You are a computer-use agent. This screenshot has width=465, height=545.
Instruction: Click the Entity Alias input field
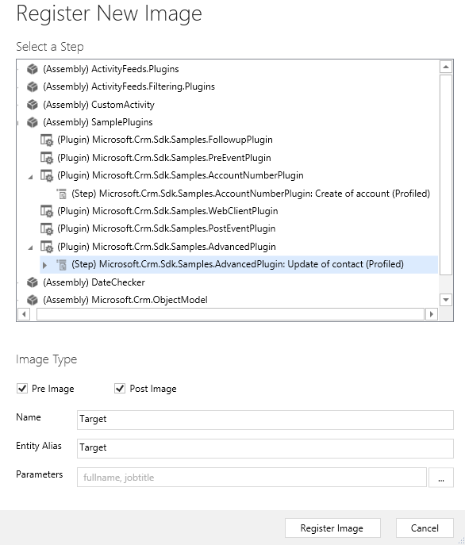(265, 448)
